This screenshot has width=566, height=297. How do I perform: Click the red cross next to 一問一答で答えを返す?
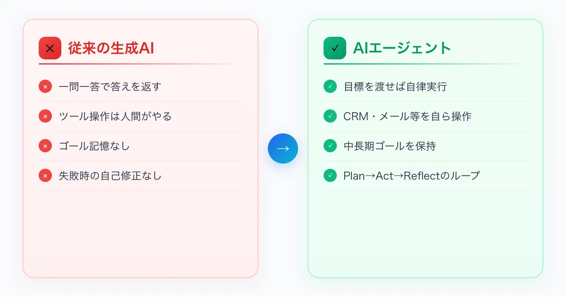click(45, 87)
